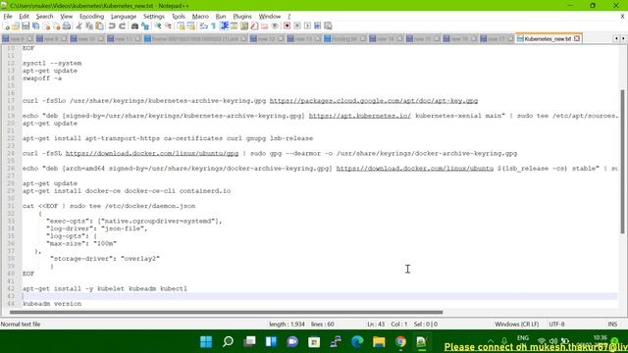Click 'swapoff -a' text on line 14
628x353 pixels.
point(42,78)
